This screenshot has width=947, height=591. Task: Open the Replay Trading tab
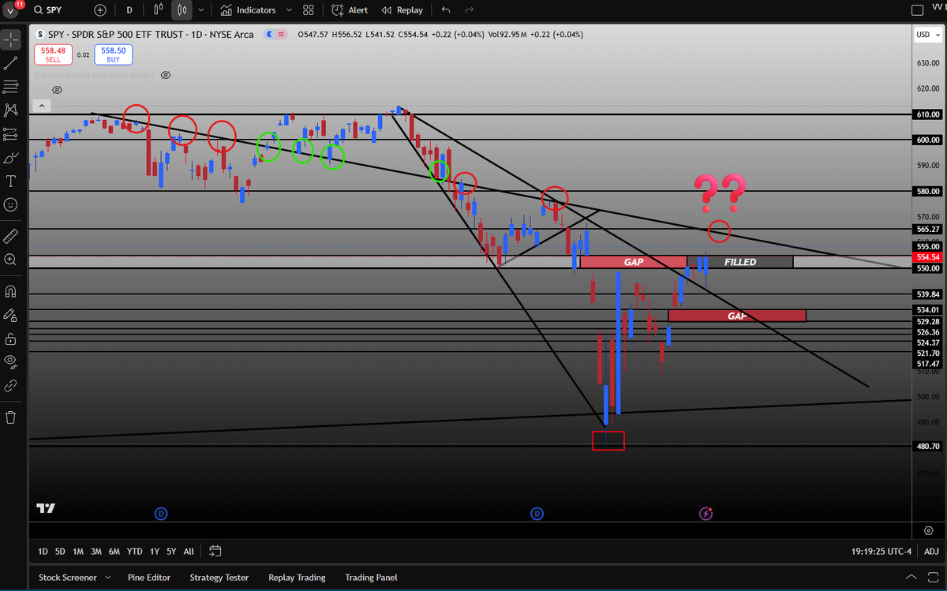coord(296,578)
